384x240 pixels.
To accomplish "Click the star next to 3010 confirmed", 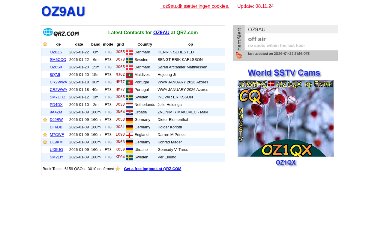I will (118, 169).
